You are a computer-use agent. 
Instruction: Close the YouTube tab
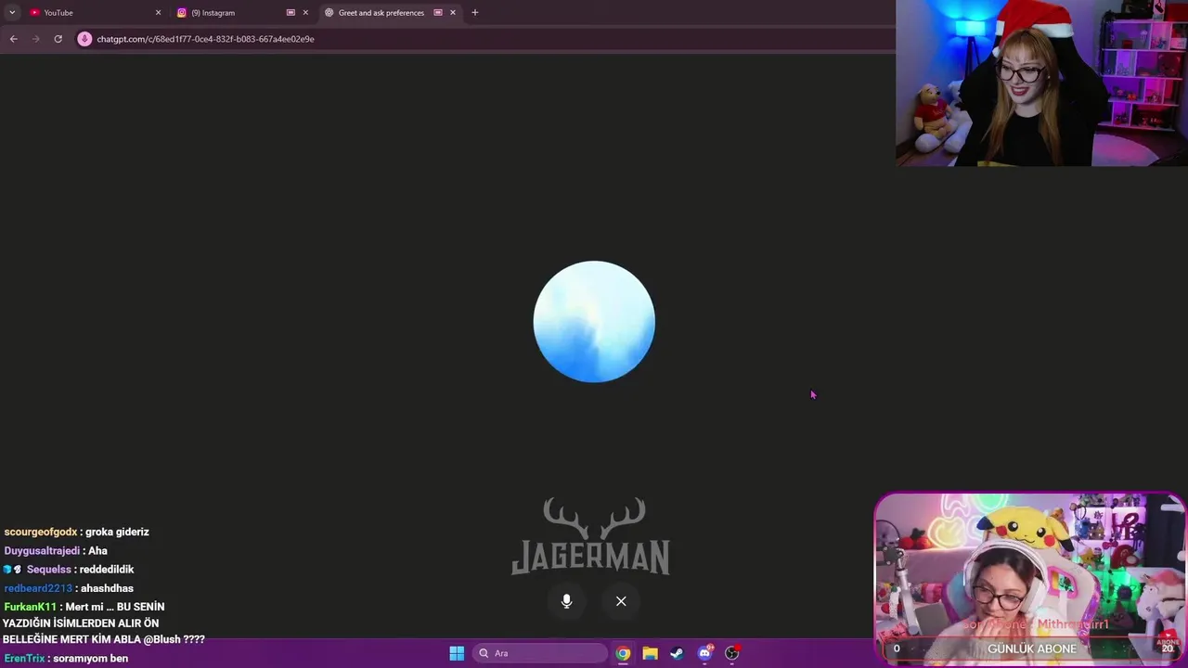[x=158, y=13]
